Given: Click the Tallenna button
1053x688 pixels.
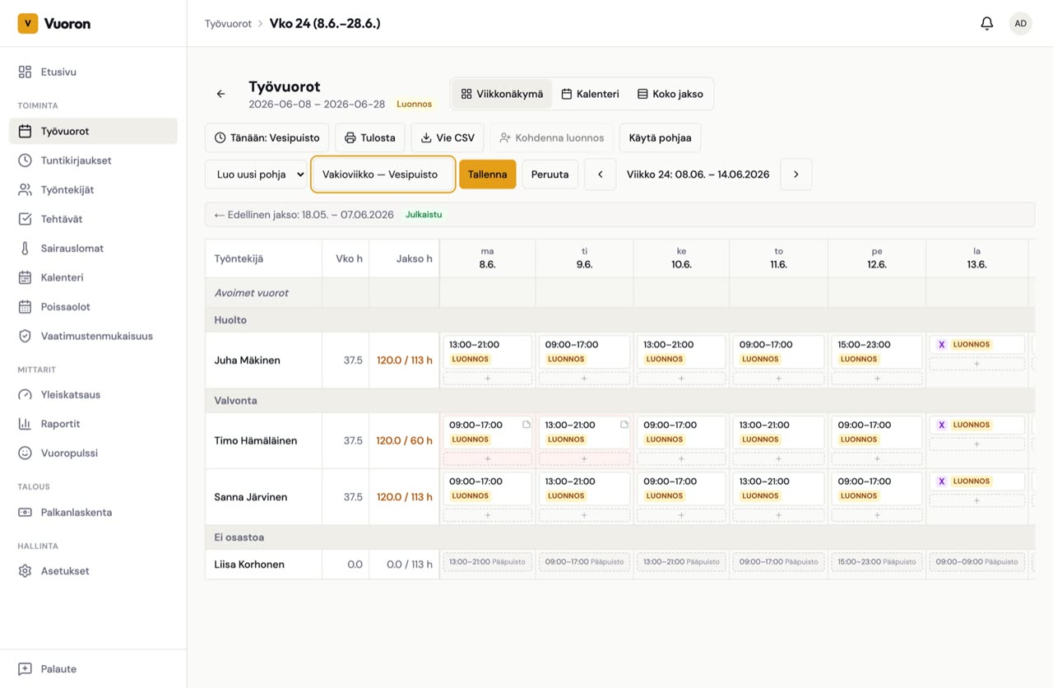Looking at the screenshot, I should click(x=488, y=174).
